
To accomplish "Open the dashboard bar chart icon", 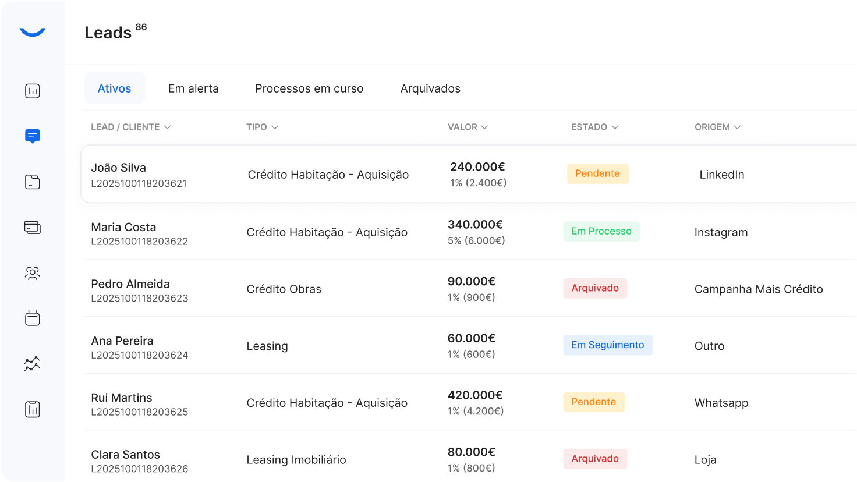I will click(x=32, y=91).
